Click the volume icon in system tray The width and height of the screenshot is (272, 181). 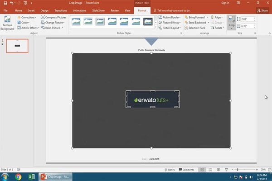pyautogui.click(x=251, y=177)
